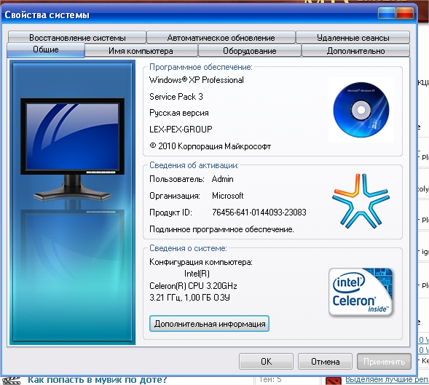Click the 2010 Корпорация Майкрософт copyright line
429x385 pixels.
click(210, 146)
